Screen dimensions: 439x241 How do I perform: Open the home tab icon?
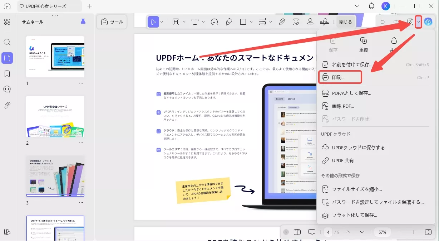coord(7,6)
